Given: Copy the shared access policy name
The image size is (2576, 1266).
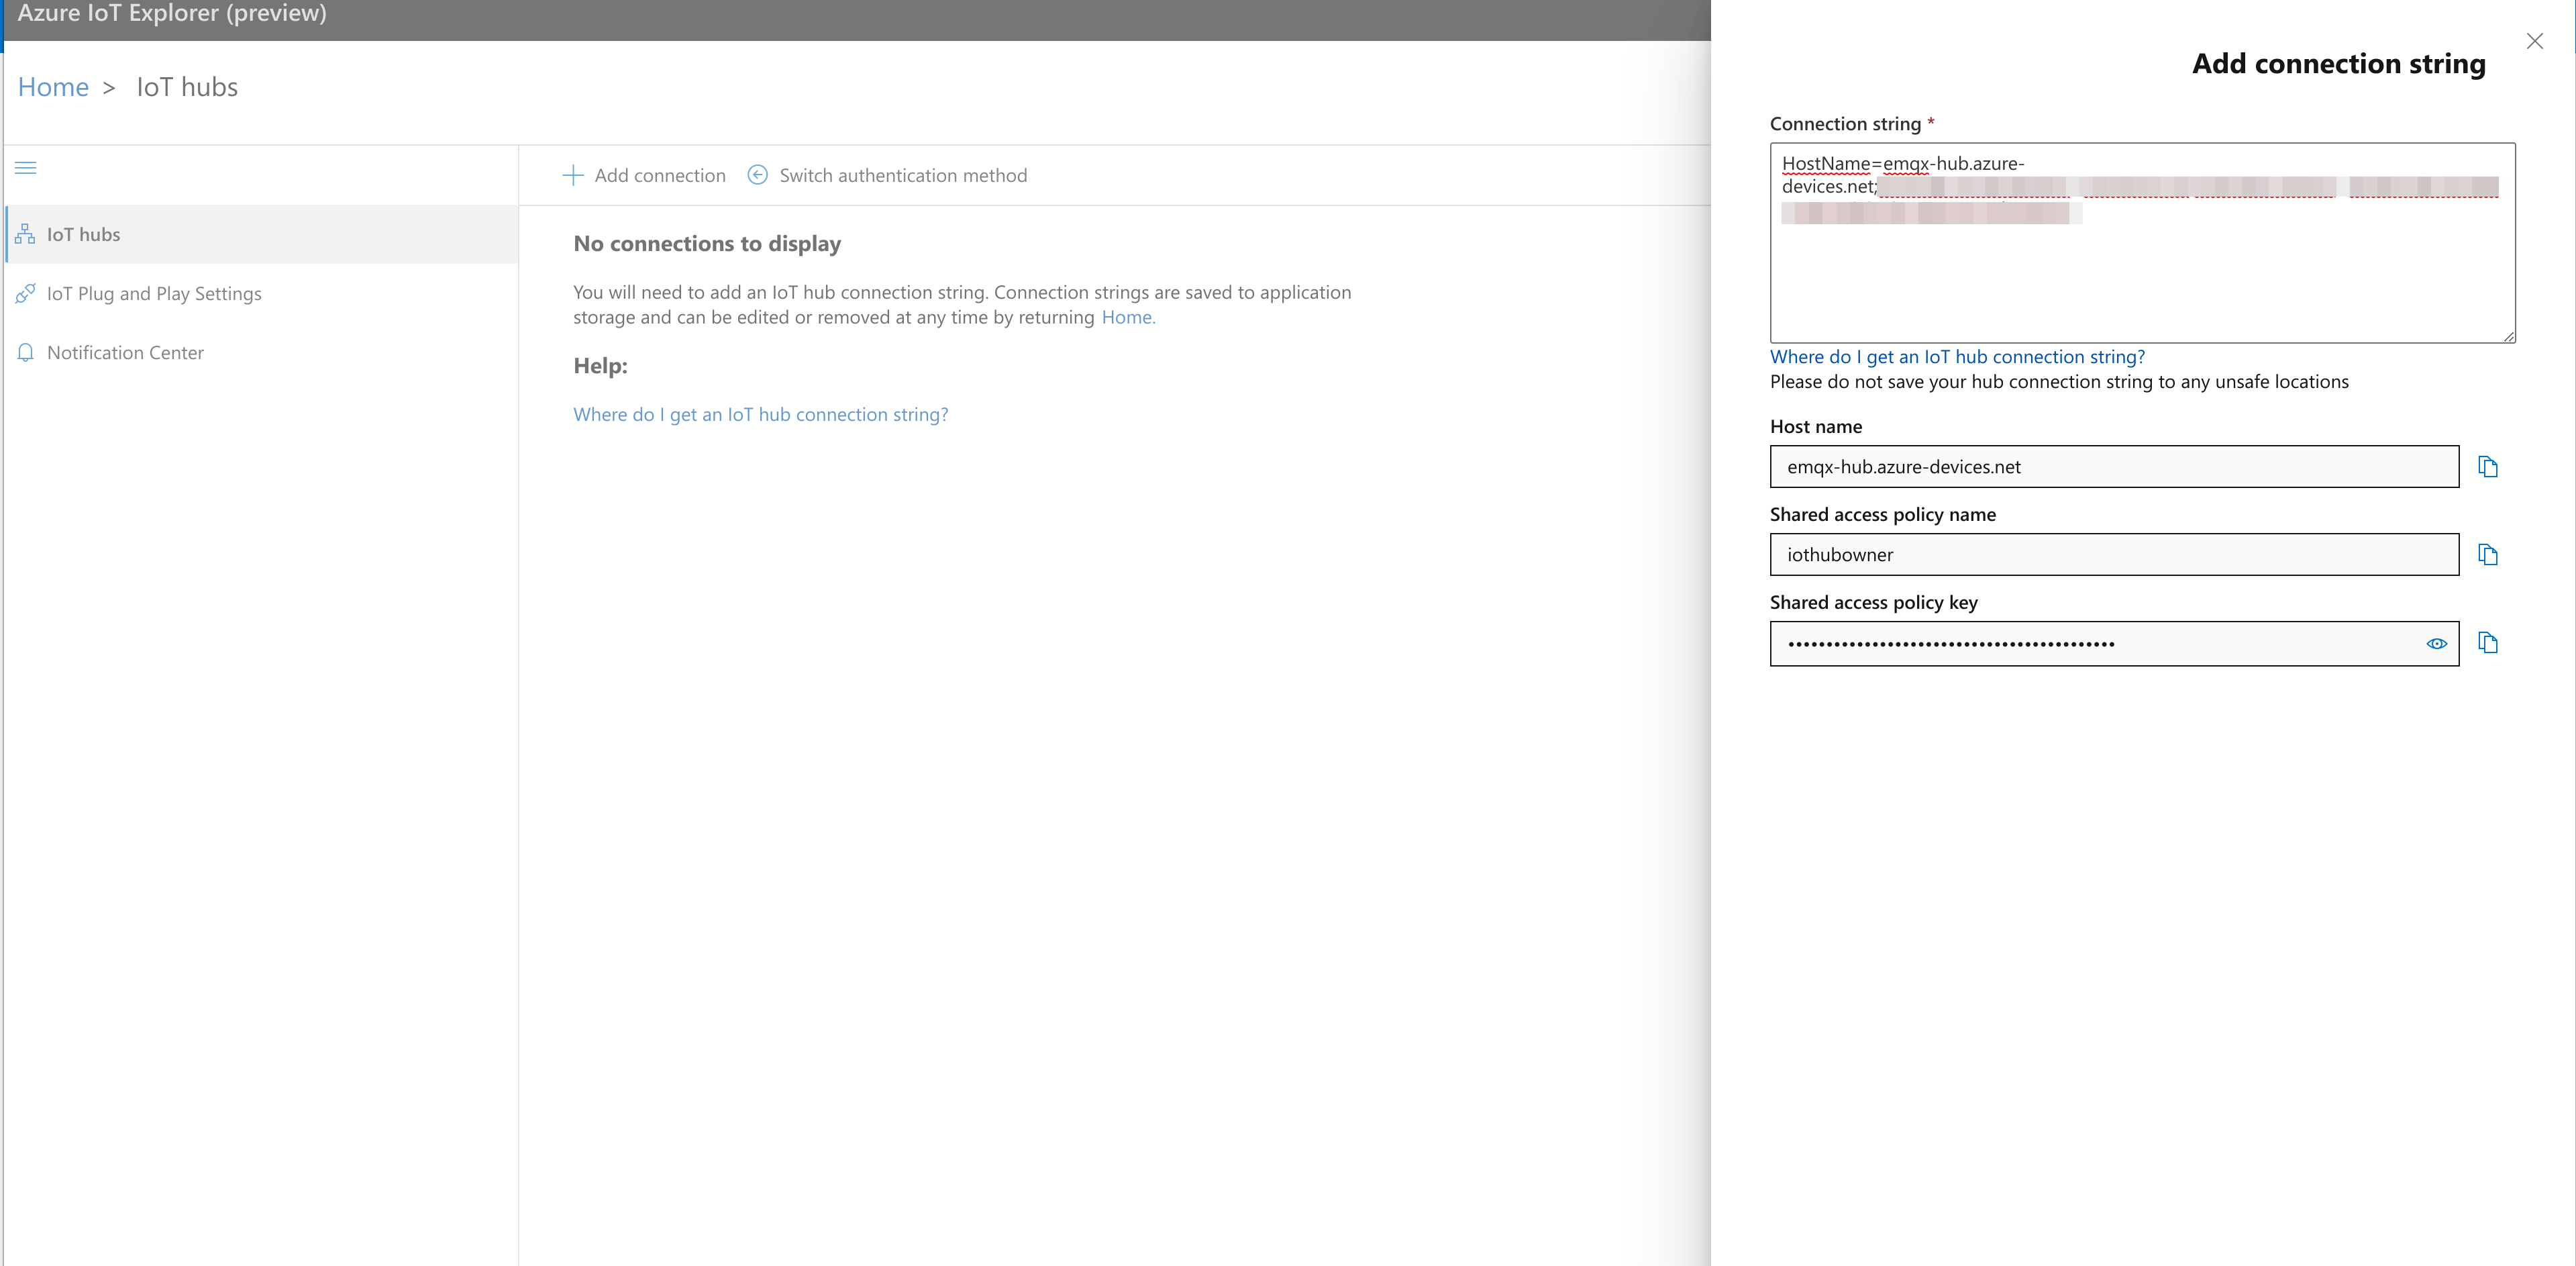Looking at the screenshot, I should click(2489, 554).
